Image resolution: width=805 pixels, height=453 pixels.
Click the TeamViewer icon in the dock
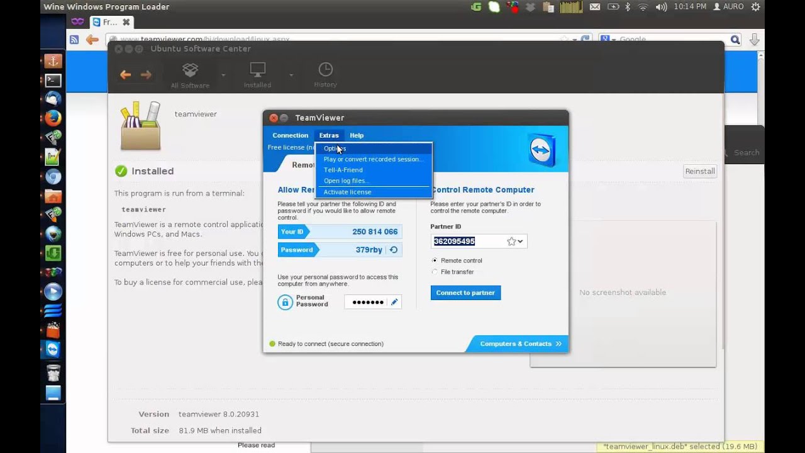[x=53, y=349]
